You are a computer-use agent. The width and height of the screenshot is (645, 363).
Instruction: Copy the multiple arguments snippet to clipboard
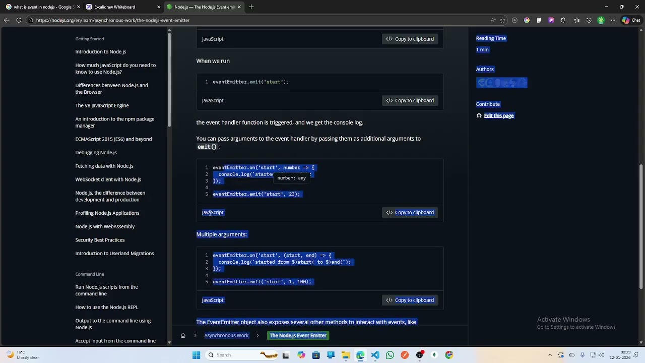click(x=410, y=300)
